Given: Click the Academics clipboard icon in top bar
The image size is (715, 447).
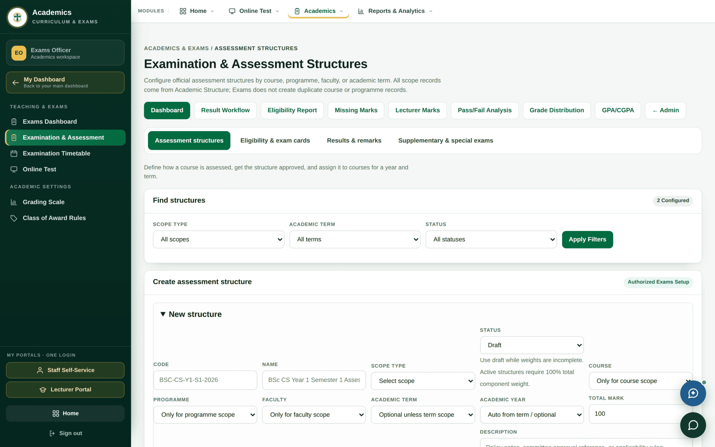Looking at the screenshot, I should (297, 11).
